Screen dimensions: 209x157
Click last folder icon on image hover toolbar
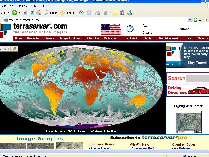point(15,49)
